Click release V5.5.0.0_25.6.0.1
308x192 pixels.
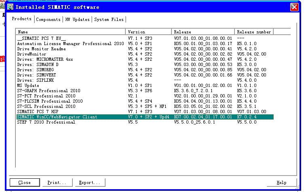[x=194, y=122]
